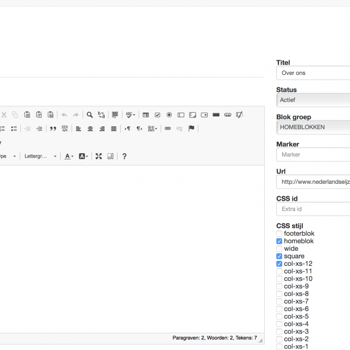Open the background color picker dropdown
This screenshot has width=350, height=350.
point(83,156)
